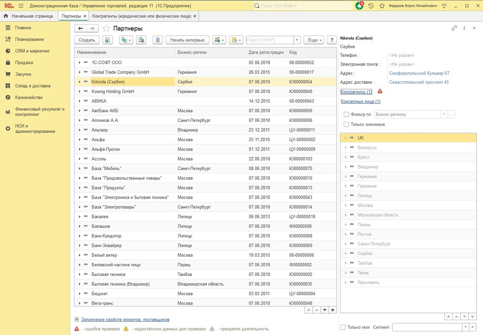Click into the Сегмент input field
Image resolution: width=483 pixels, height=335 pixels.
click(427, 327)
